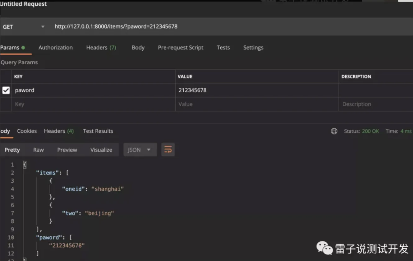Click the "two" key in response
Image resolution: width=413 pixels, height=261 pixels.
[70, 213]
